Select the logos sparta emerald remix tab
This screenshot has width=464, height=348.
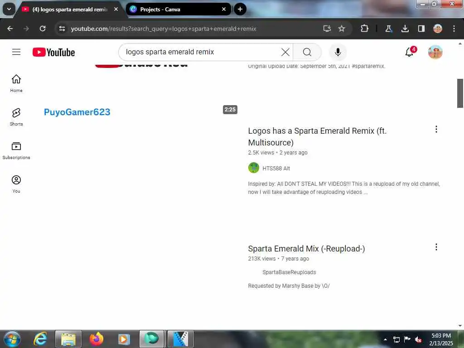pos(70,9)
